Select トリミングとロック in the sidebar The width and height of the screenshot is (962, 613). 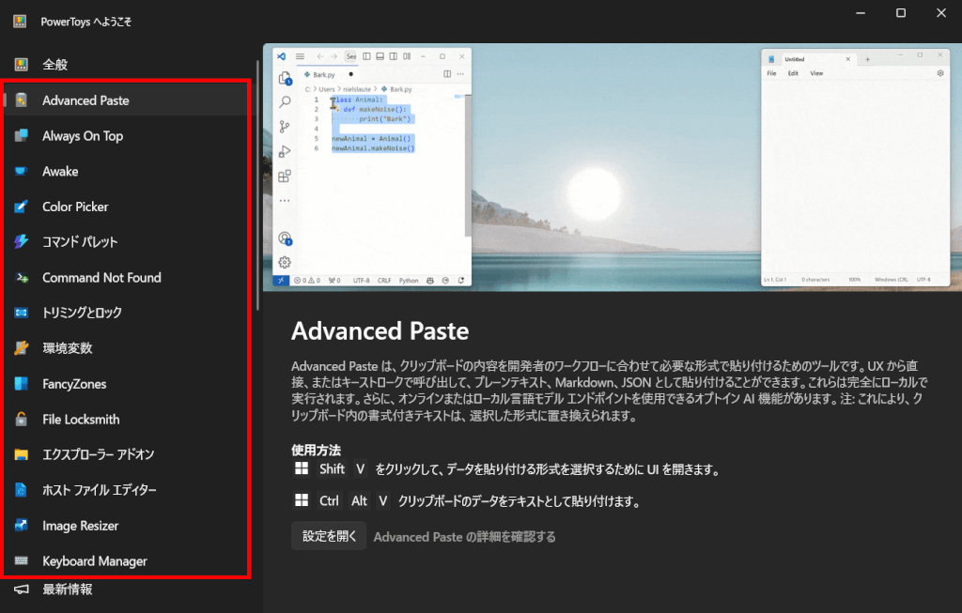point(82,313)
